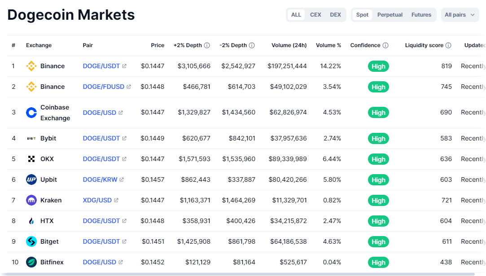Click external link icon for Bitfinex DOGE/USD

pyautogui.click(x=121, y=263)
